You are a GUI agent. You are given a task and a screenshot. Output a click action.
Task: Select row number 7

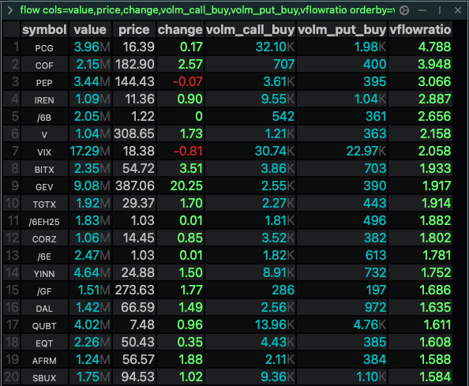pyautogui.click(x=12, y=152)
